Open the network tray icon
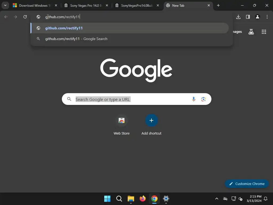This screenshot has width=273, height=205. click(234, 199)
